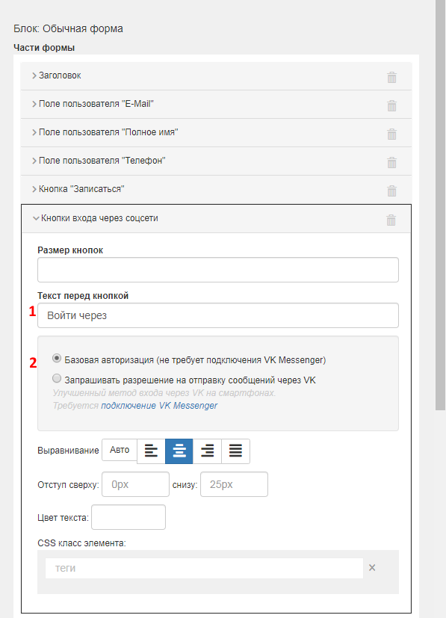Select Запрашивать разрешение на отправку сообщений option
This screenshot has height=618, width=446.
tap(57, 378)
